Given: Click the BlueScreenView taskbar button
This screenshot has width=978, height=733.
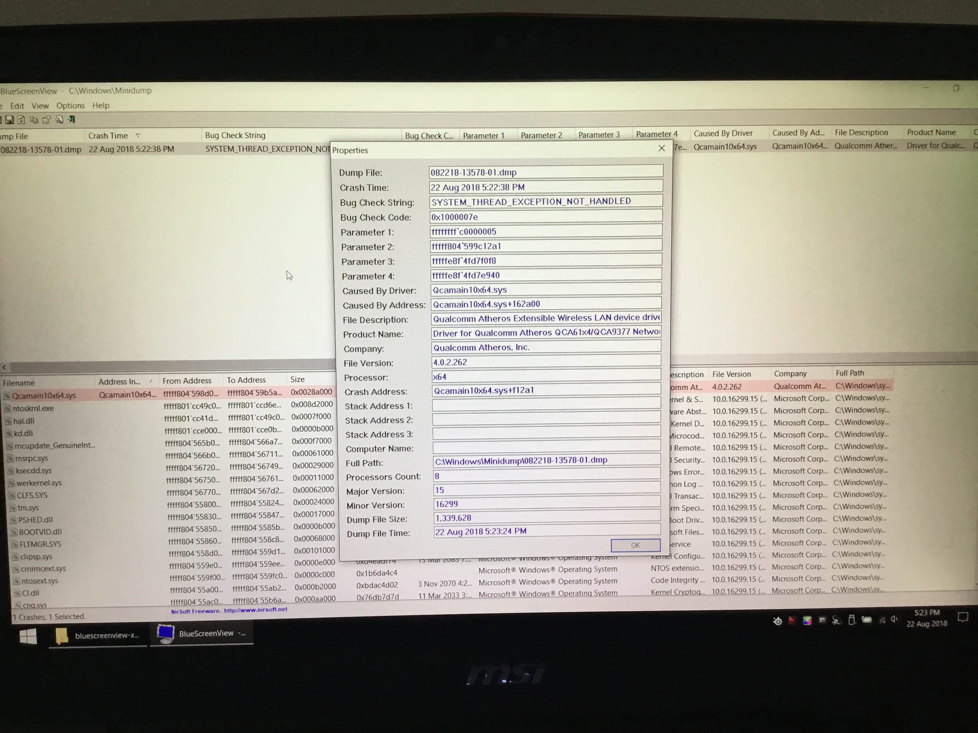Looking at the screenshot, I should 202,633.
